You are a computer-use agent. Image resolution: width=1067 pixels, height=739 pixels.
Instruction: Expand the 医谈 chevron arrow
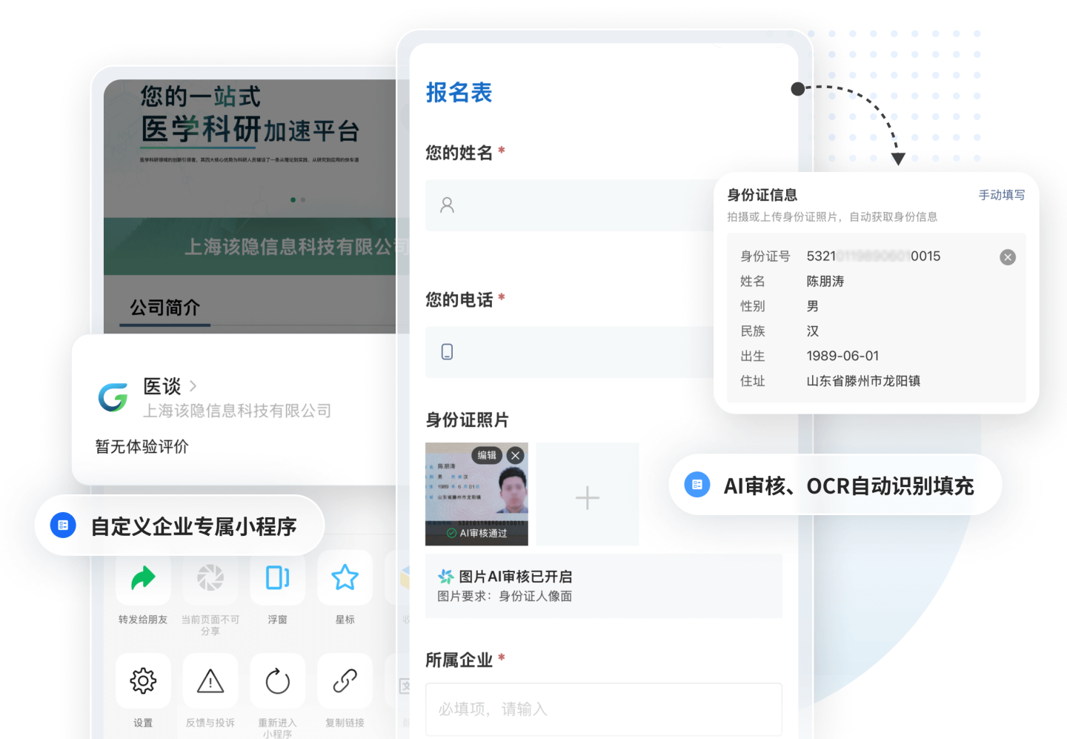pyautogui.click(x=193, y=386)
